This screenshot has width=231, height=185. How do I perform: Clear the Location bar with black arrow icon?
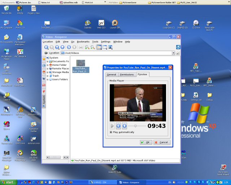point(46,53)
